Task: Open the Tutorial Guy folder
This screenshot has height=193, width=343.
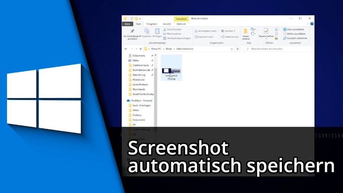Action: click(x=139, y=75)
